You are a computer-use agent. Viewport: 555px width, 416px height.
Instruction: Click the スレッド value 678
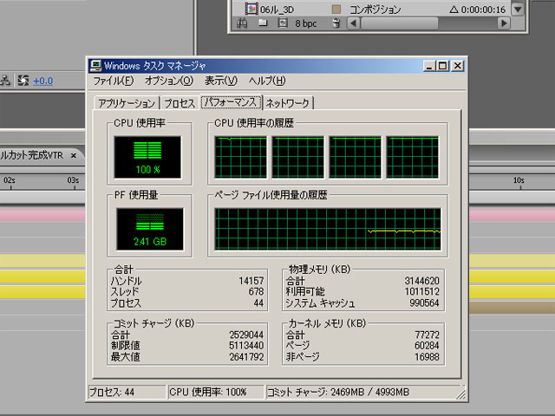(256, 291)
